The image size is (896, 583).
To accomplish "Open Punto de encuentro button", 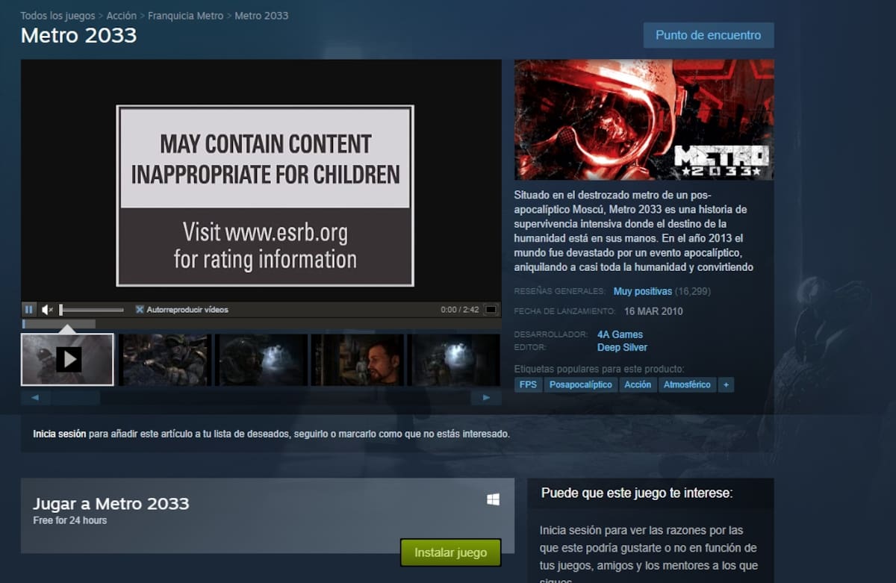I will pos(708,35).
